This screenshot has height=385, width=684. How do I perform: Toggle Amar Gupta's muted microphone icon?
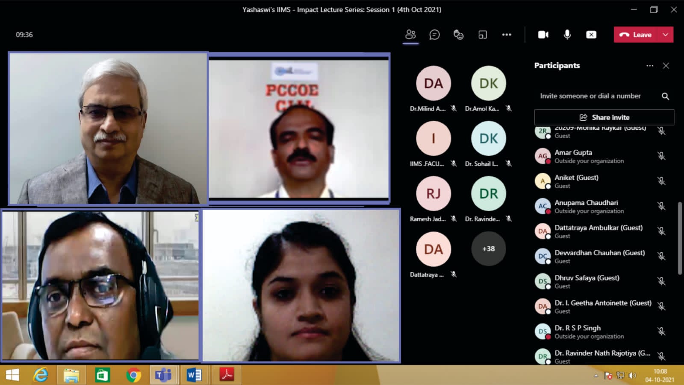(x=661, y=156)
